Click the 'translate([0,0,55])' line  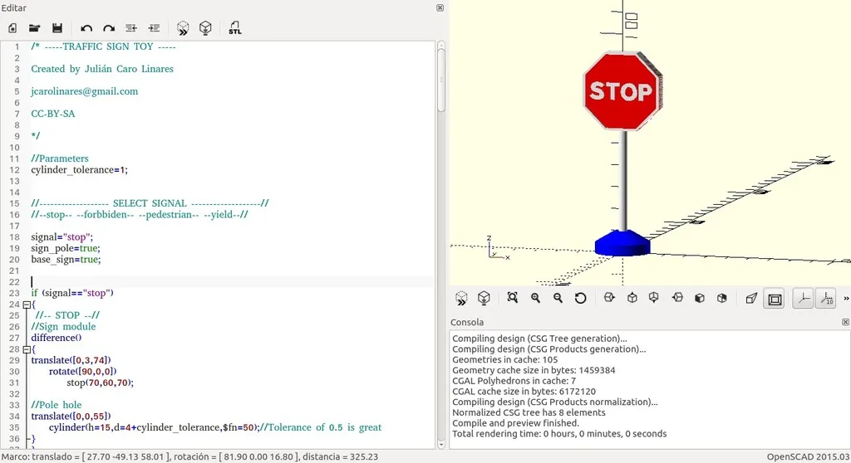(x=71, y=417)
